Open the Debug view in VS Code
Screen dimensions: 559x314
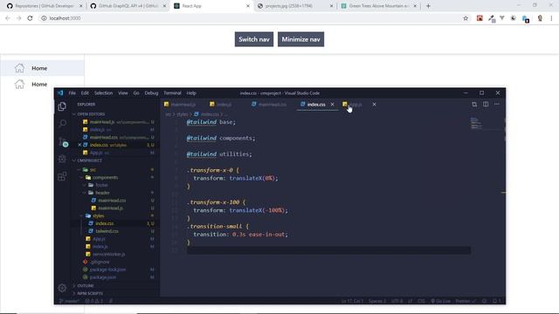coord(62,159)
